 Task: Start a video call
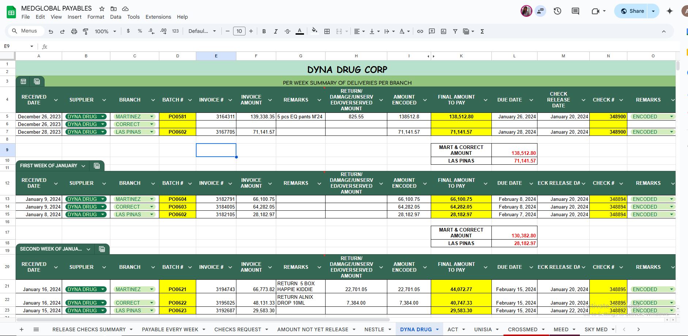(596, 11)
